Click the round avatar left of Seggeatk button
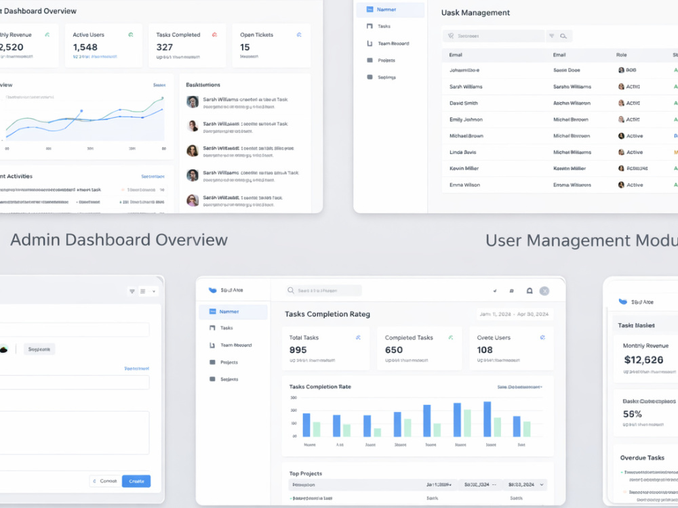This screenshot has width=678, height=508. tap(3, 349)
